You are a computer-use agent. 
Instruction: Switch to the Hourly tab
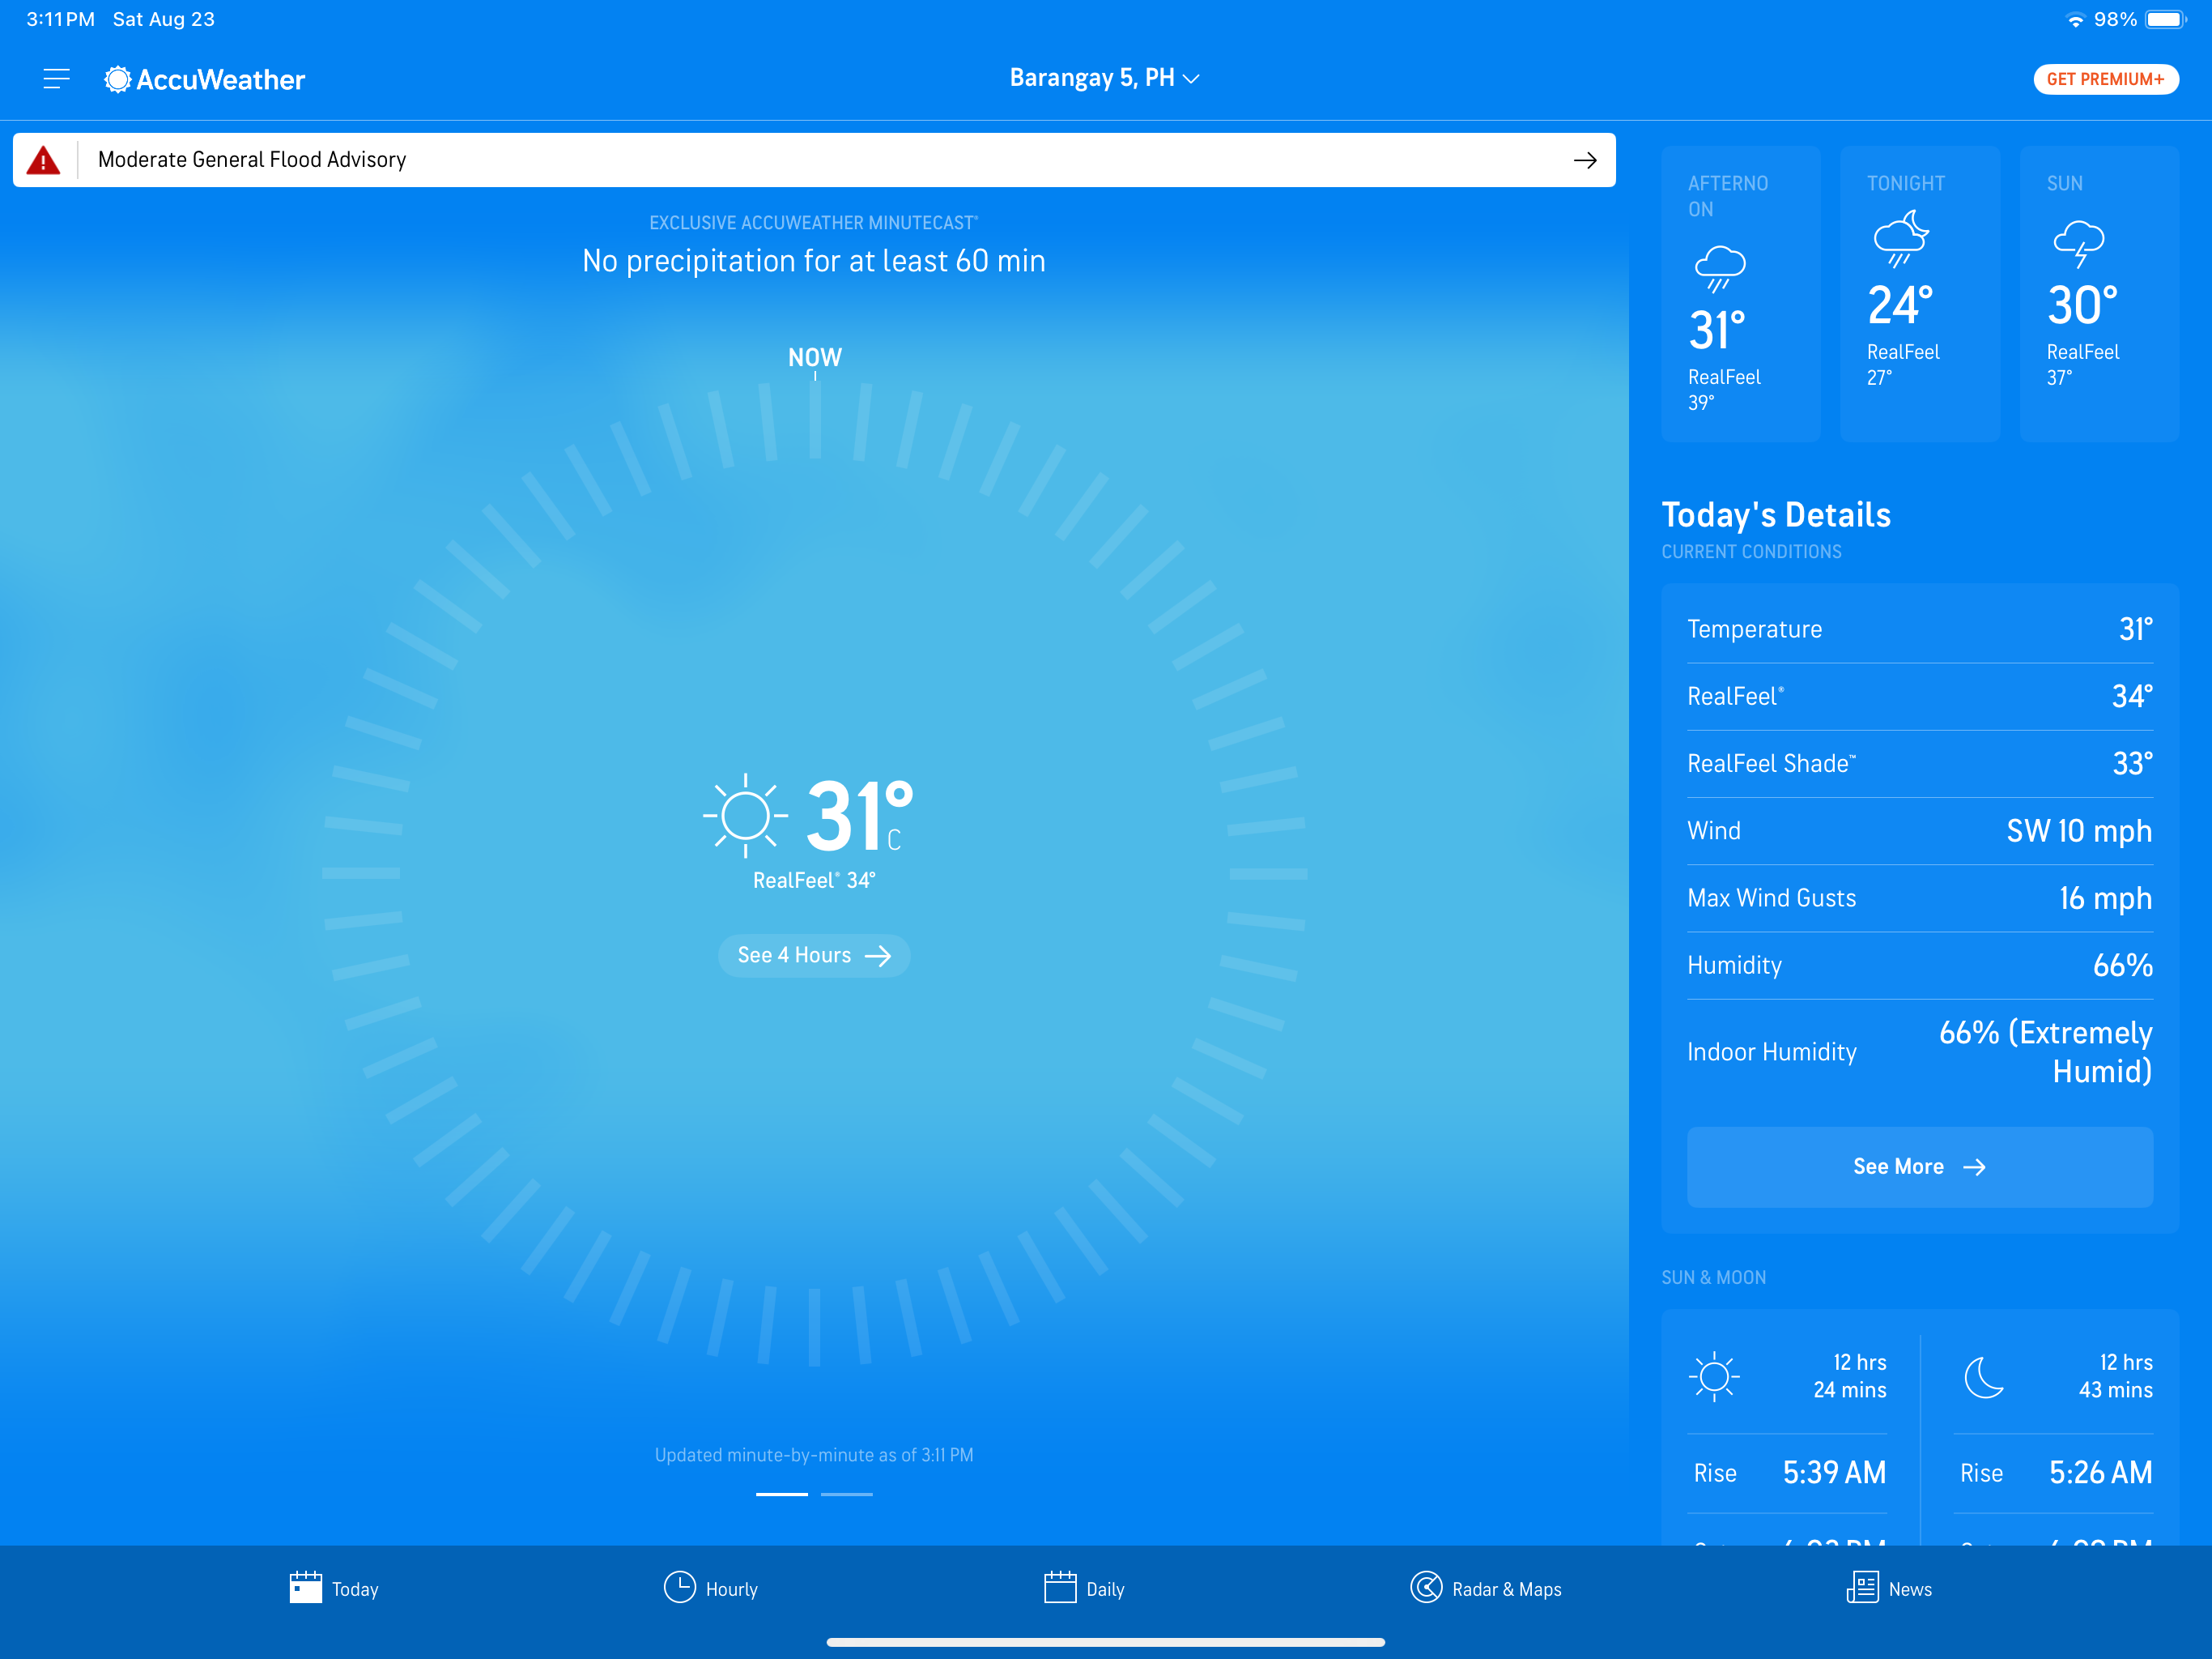711,1589
